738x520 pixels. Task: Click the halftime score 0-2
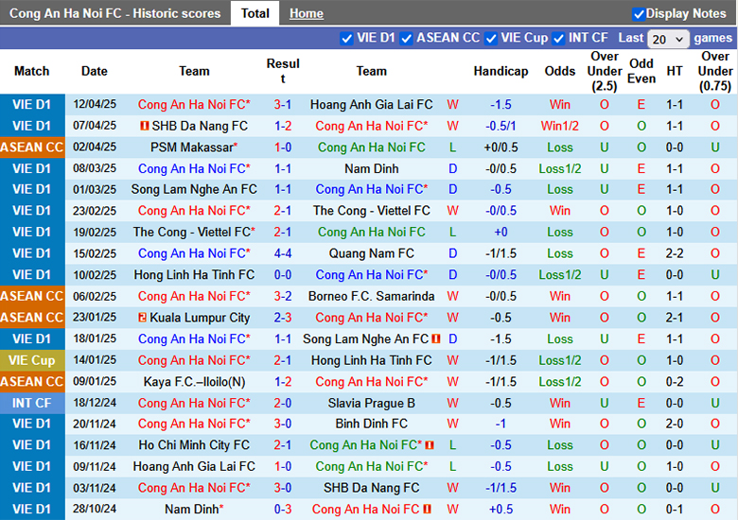(x=675, y=382)
